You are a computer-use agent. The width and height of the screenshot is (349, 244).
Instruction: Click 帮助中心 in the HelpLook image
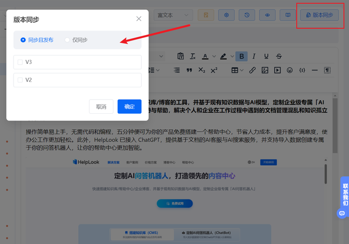coord(188,163)
